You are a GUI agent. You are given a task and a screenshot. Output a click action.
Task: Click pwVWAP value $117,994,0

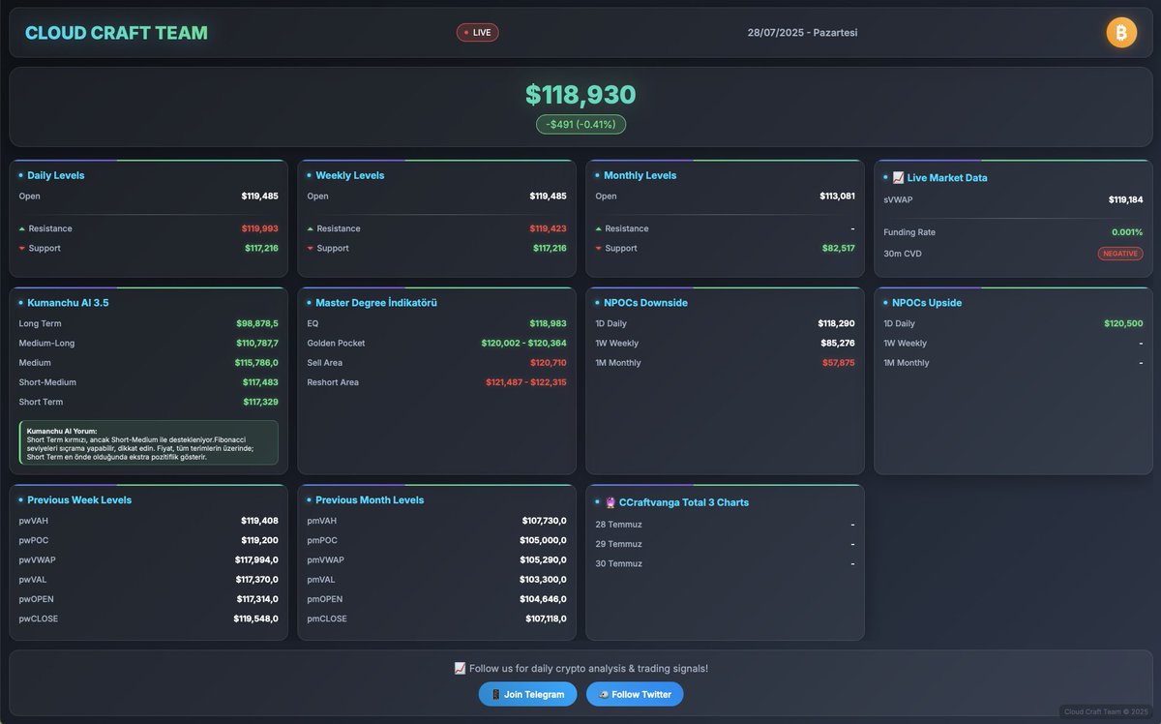(x=256, y=559)
